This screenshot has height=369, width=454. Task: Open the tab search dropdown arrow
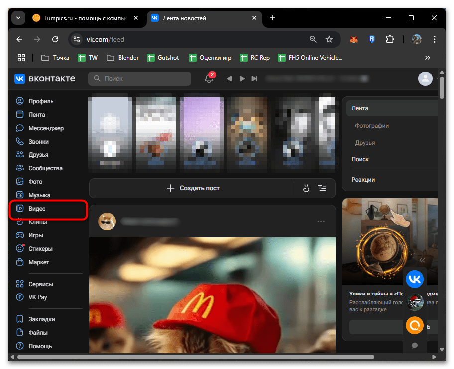point(18,18)
